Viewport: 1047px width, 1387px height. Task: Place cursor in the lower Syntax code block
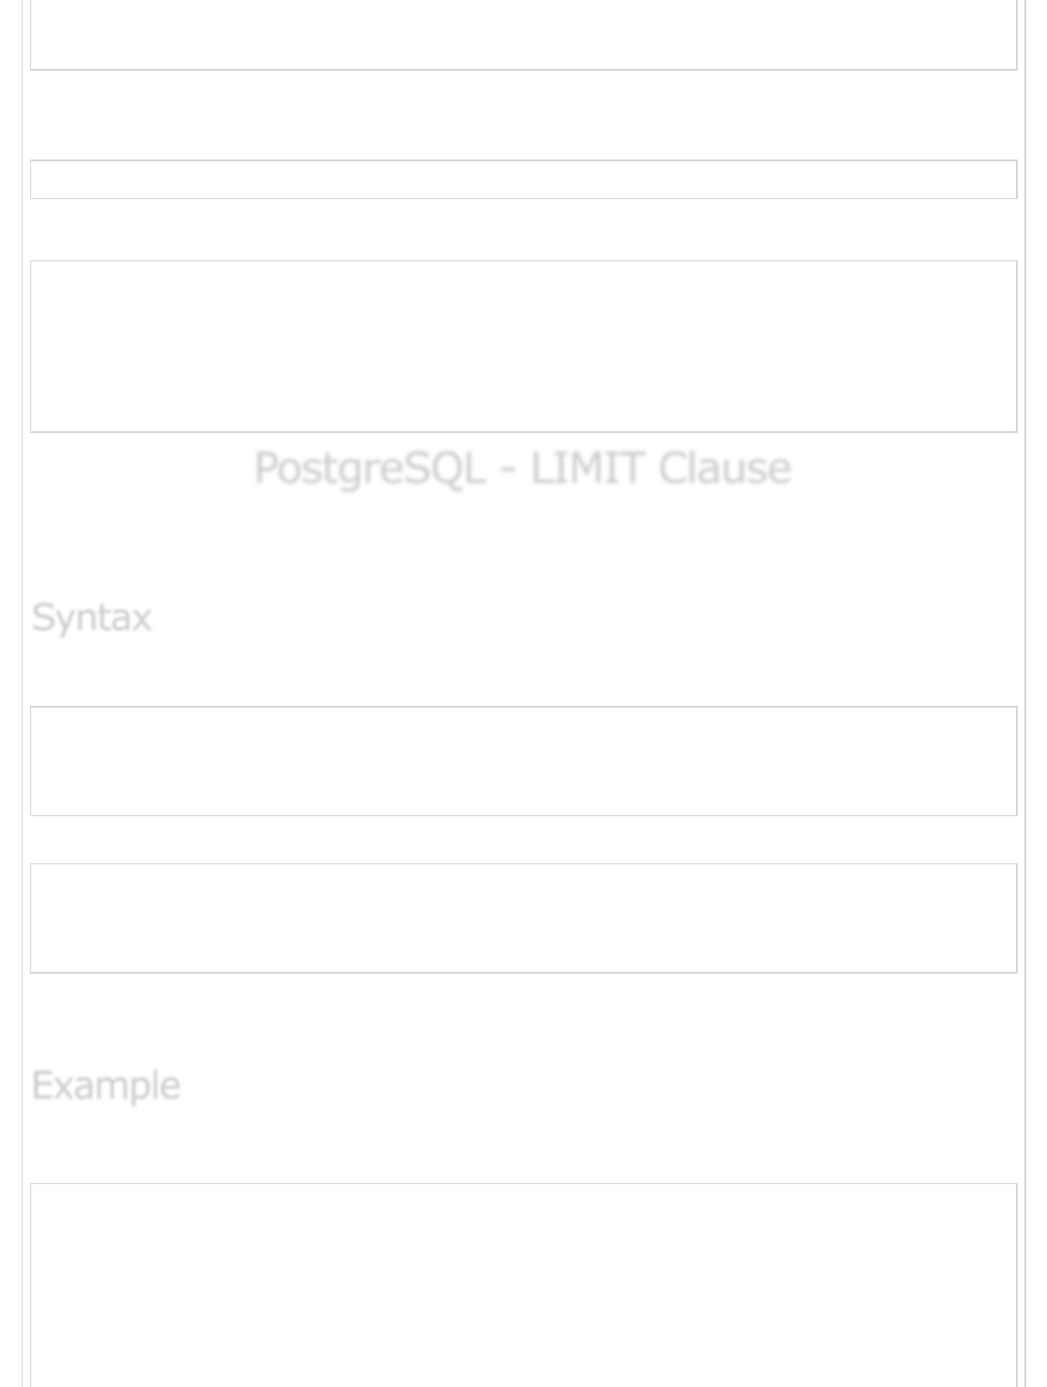(x=523, y=918)
